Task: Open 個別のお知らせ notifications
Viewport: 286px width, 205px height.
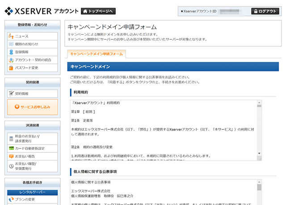Action: tap(33, 44)
